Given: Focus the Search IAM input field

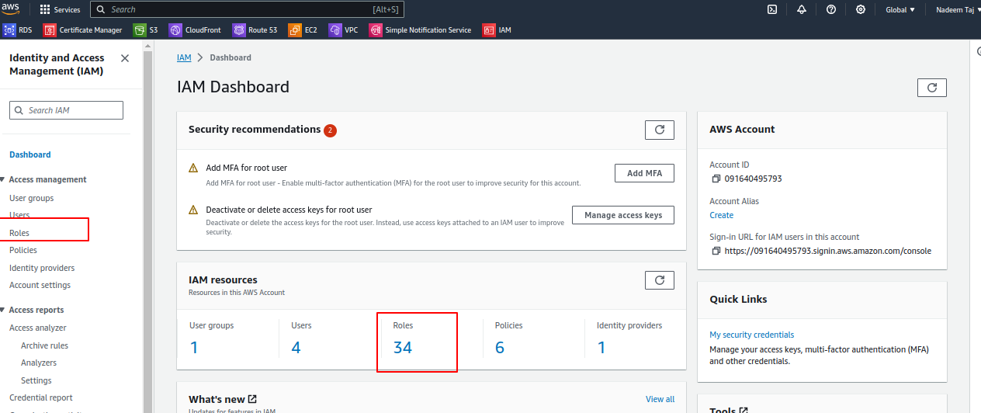Looking at the screenshot, I should [66, 110].
